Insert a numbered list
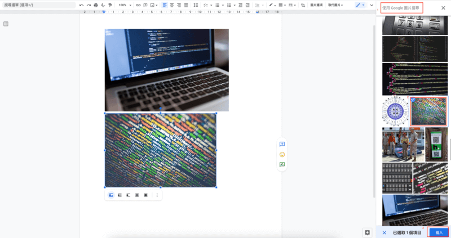The height and width of the screenshot is (238, 451). (x=229, y=5)
